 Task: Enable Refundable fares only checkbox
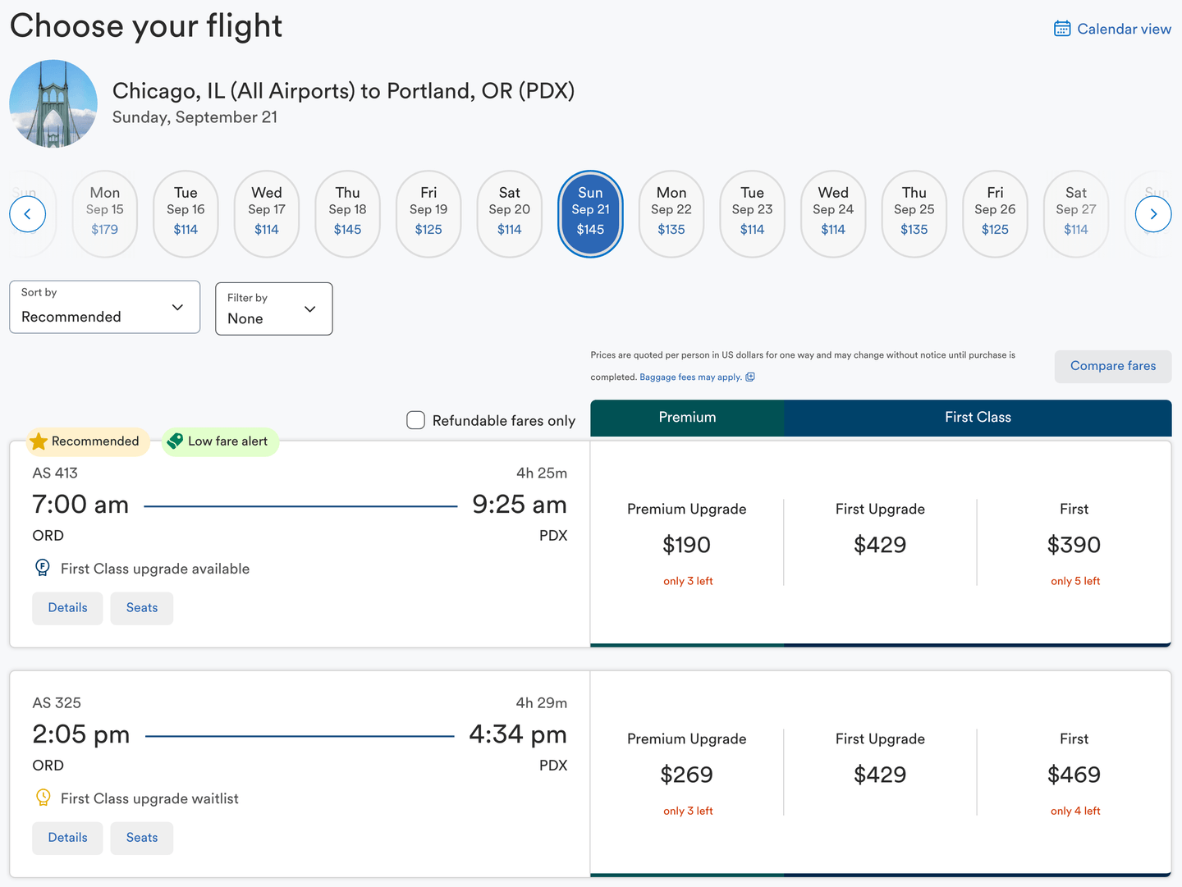(416, 420)
